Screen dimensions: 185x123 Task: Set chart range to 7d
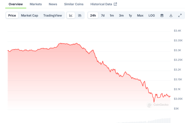pyautogui.click(x=103, y=15)
